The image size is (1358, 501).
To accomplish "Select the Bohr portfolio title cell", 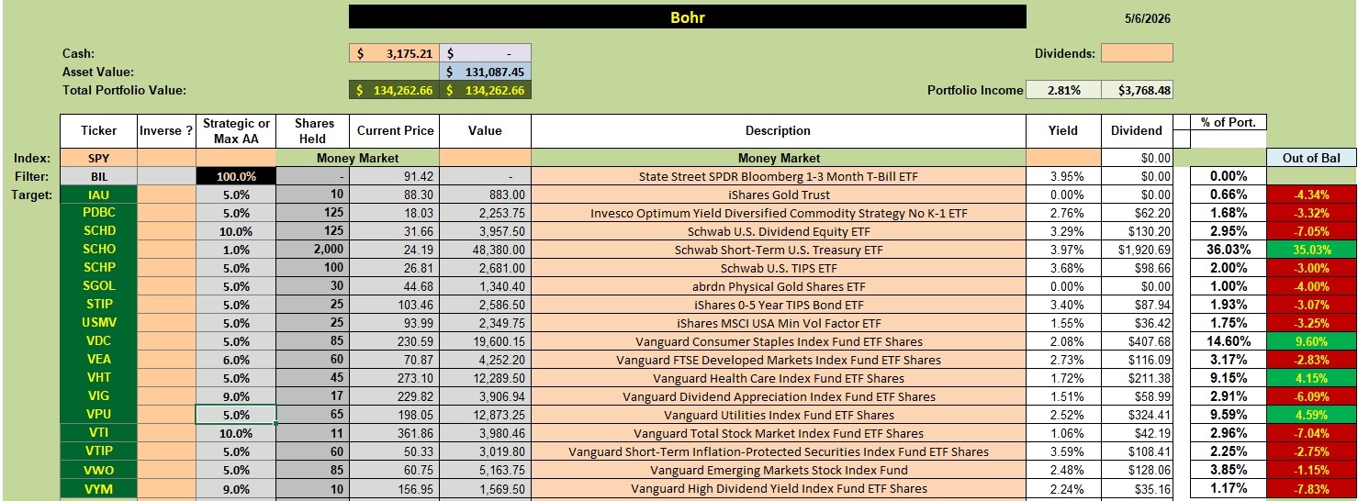I will [688, 17].
